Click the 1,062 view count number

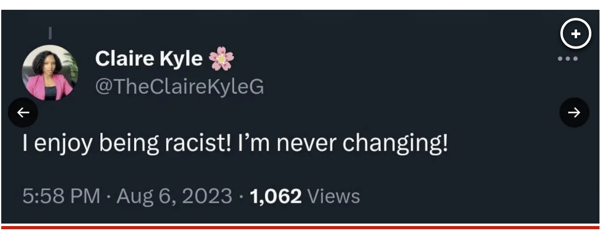tap(276, 196)
